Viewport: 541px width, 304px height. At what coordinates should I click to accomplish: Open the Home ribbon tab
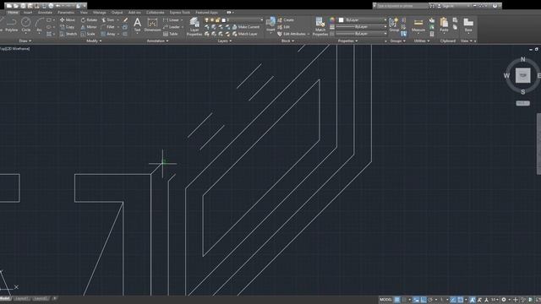(13, 13)
